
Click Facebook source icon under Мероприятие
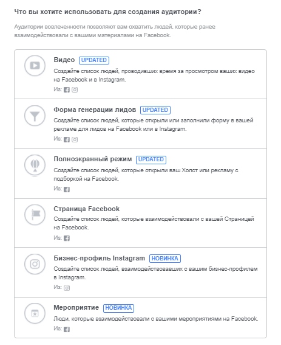(x=67, y=329)
